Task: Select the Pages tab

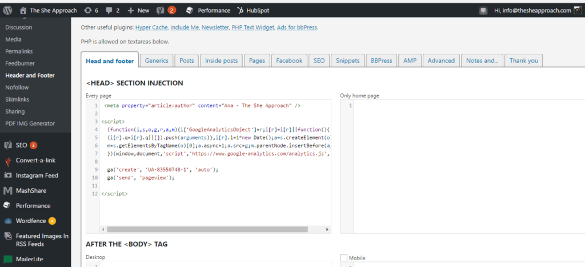Action: pos(257,61)
